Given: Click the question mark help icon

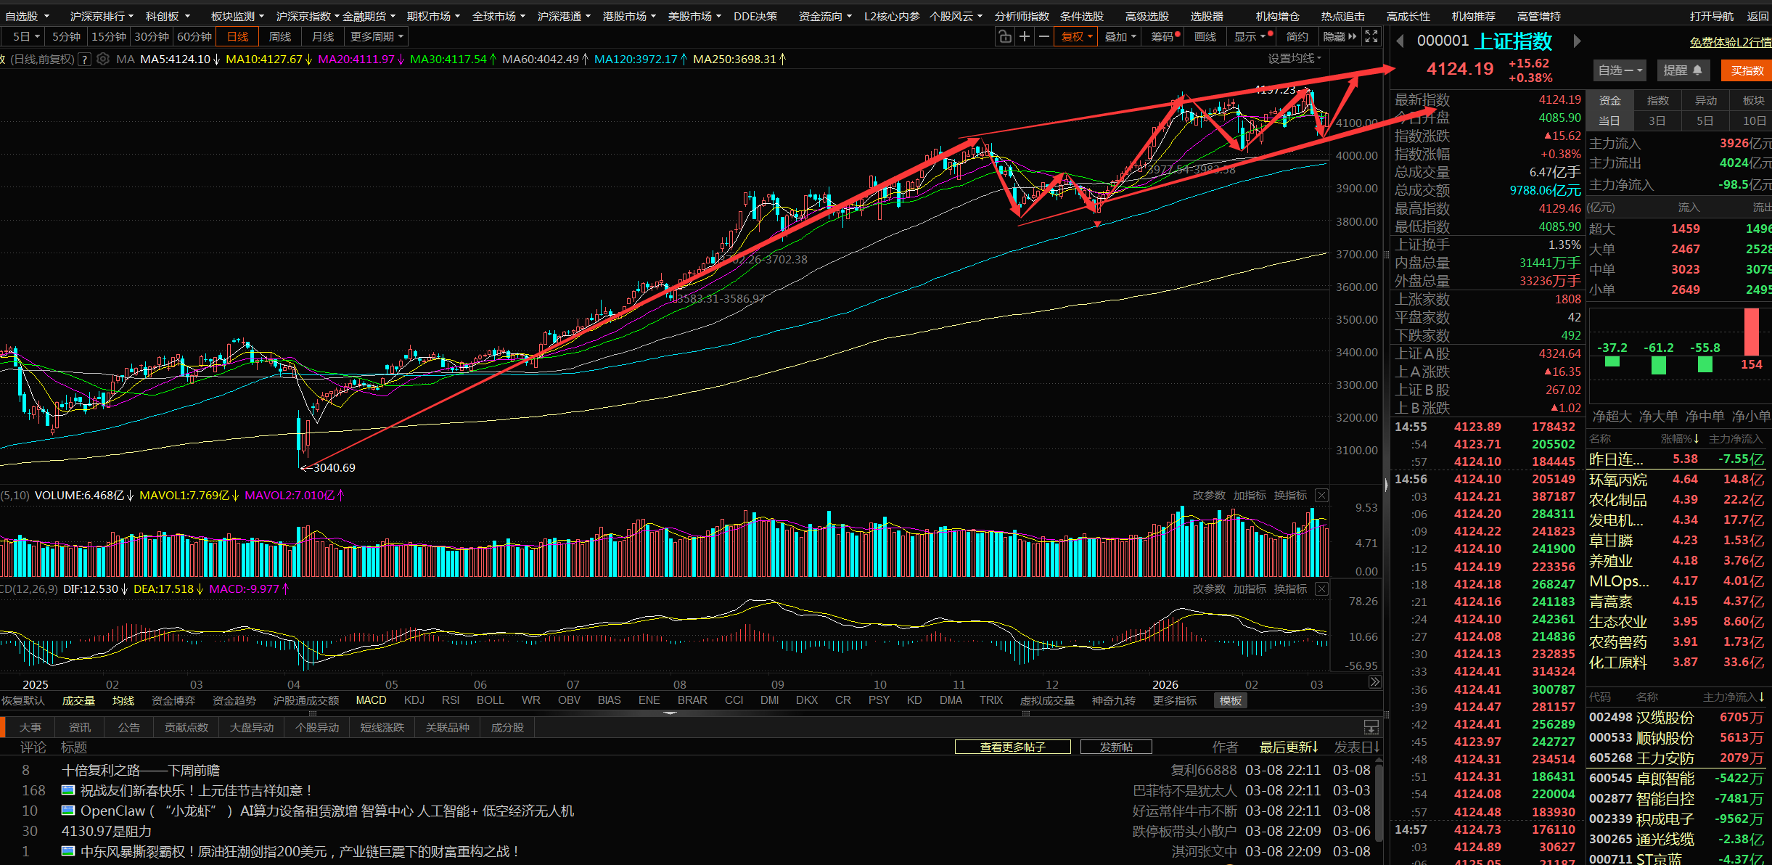Looking at the screenshot, I should 85,60.
